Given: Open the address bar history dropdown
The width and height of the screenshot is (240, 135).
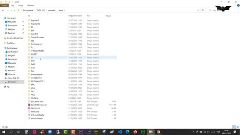Looking at the screenshot, I should click(198, 10).
